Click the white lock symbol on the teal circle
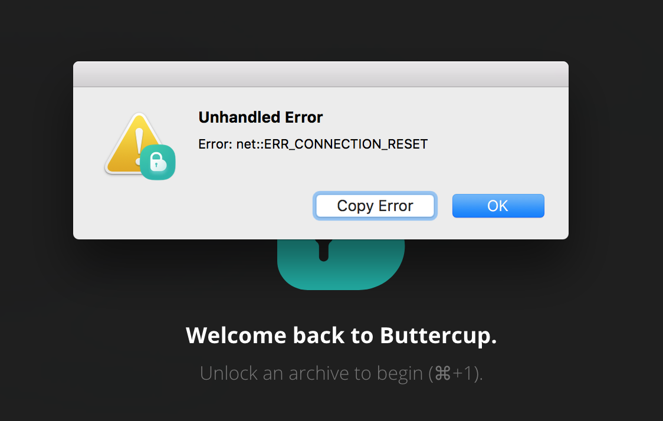 [157, 162]
